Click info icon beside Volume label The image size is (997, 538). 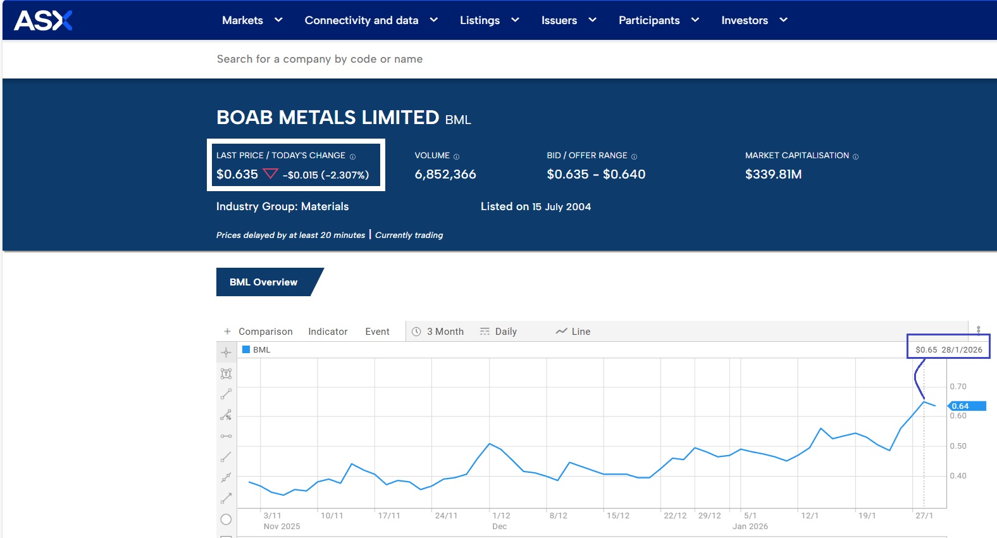456,156
